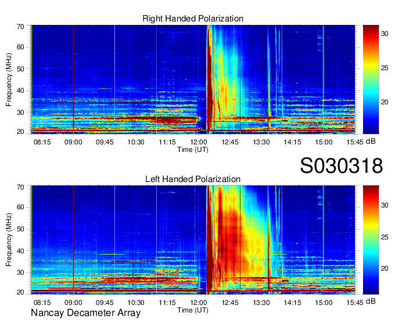Click the 25 dB mark on left-handed color bar

385,237
